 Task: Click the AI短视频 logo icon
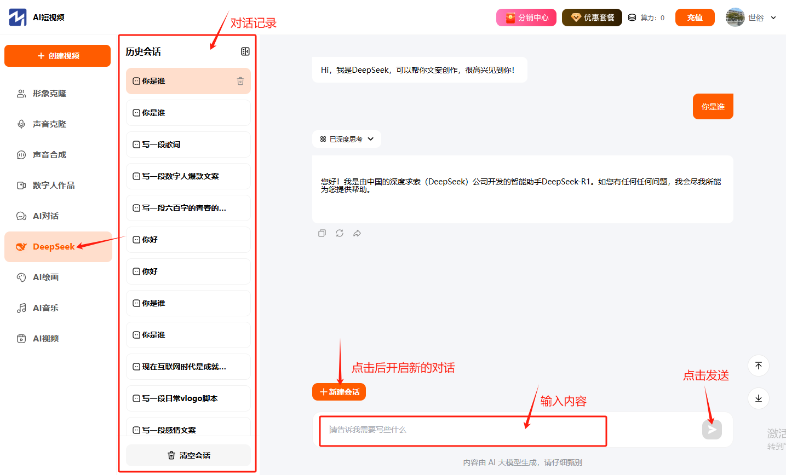click(x=18, y=18)
